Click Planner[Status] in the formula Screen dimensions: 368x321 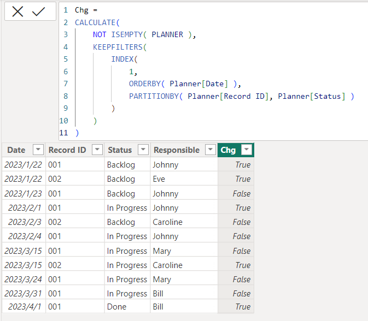[312, 96]
